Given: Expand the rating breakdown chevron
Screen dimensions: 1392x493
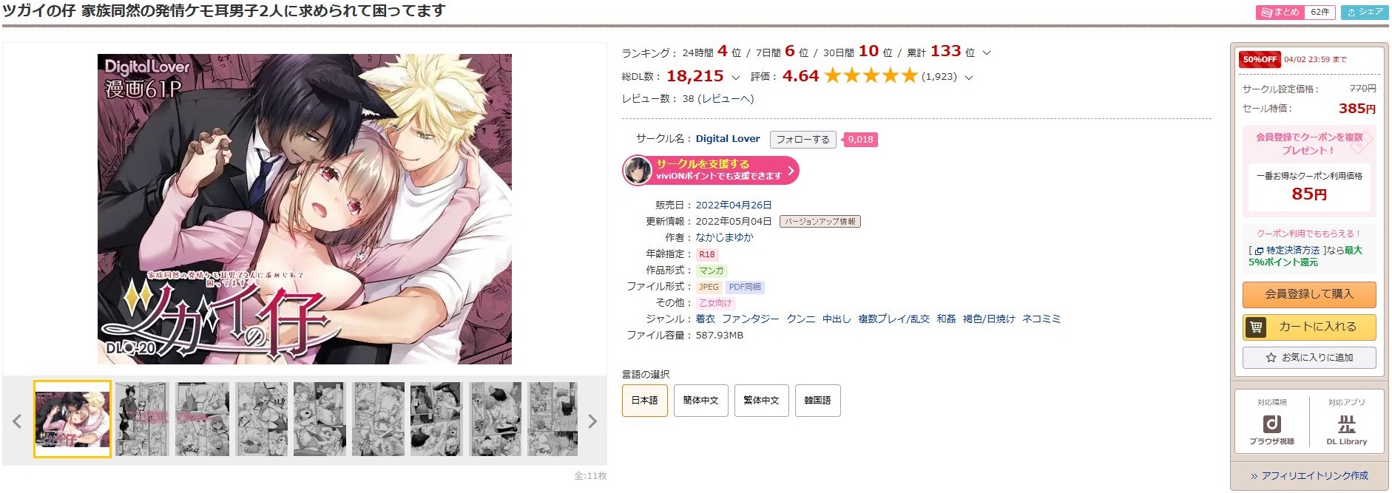Looking at the screenshot, I should pyautogui.click(x=969, y=77).
